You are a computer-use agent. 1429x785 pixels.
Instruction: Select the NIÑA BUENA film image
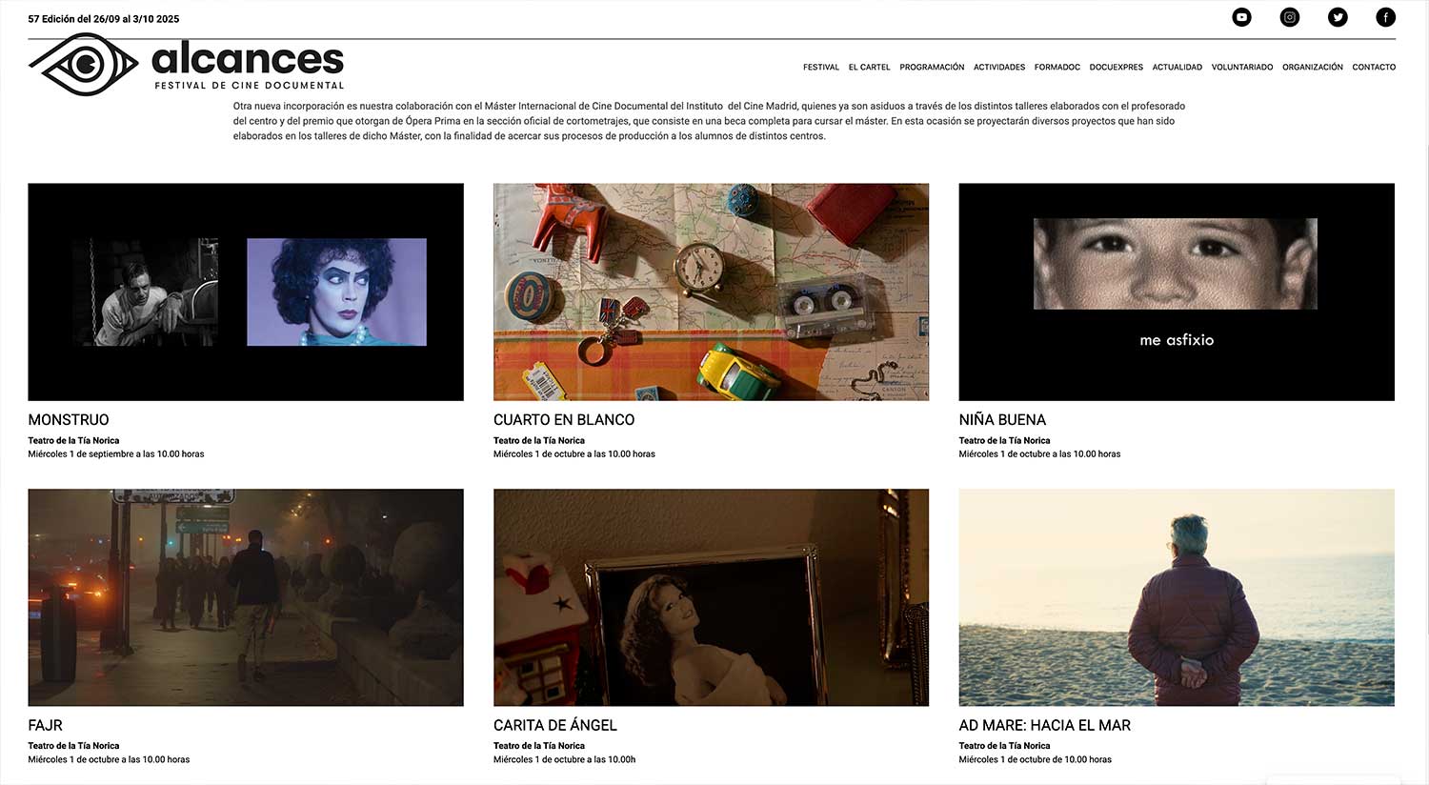(1177, 292)
